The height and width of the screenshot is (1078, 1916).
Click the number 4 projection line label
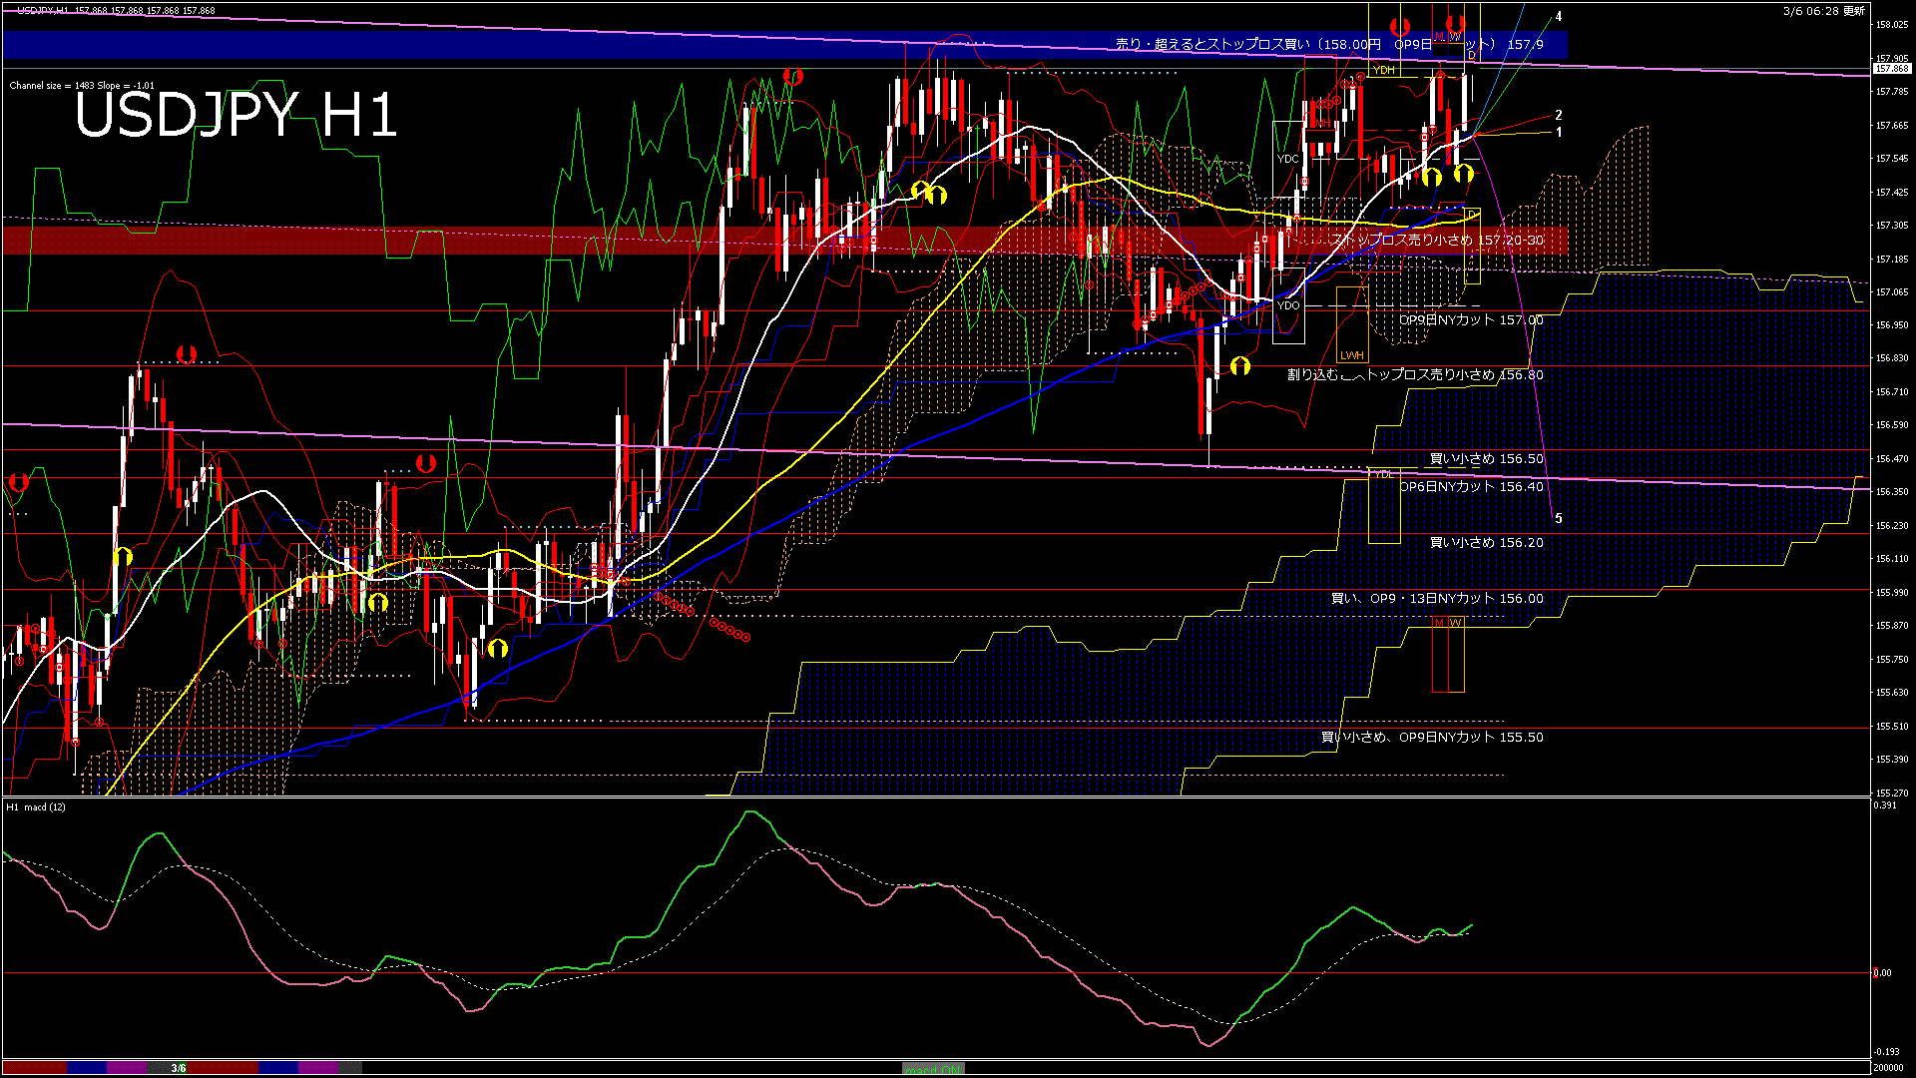tap(1558, 17)
